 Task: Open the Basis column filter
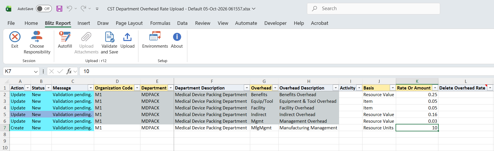click(x=393, y=88)
